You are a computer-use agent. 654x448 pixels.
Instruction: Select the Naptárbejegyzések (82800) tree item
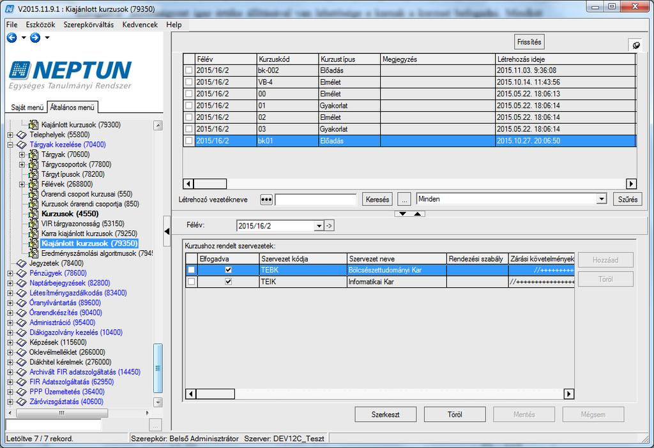click(x=70, y=283)
